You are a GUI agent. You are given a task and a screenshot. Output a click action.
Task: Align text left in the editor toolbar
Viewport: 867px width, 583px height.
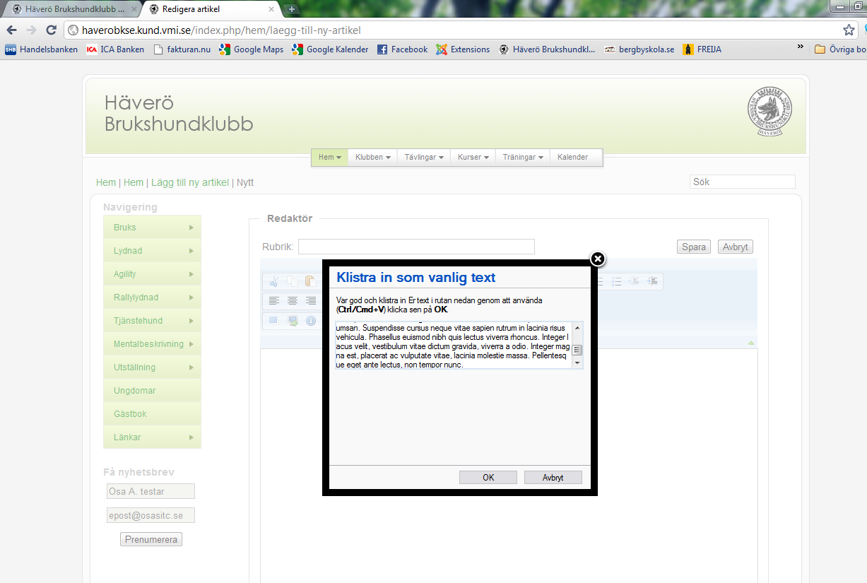click(274, 301)
